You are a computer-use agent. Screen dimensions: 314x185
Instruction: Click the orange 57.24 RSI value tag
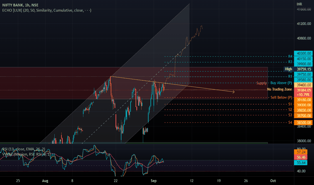pyautogui.click(x=301, y=152)
